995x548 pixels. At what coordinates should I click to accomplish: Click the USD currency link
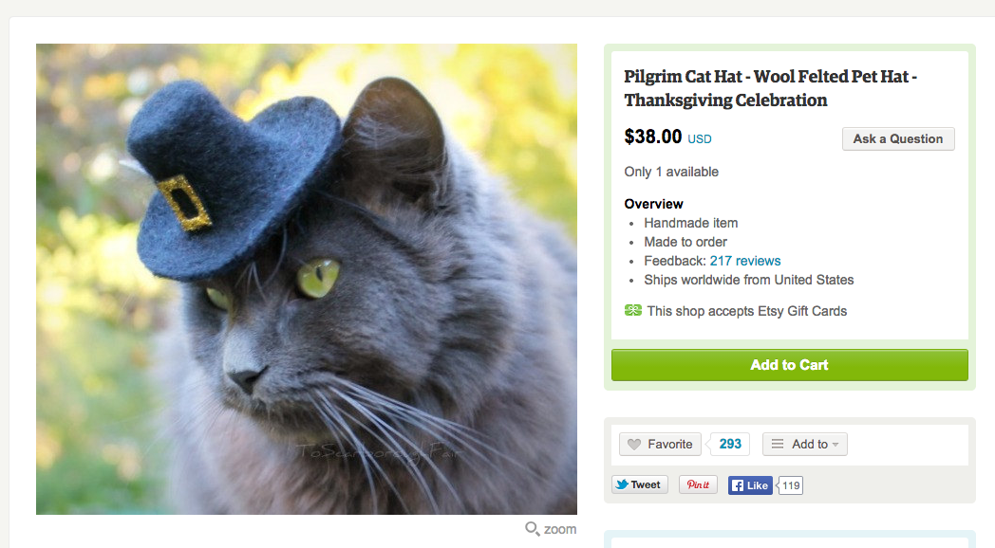(700, 139)
